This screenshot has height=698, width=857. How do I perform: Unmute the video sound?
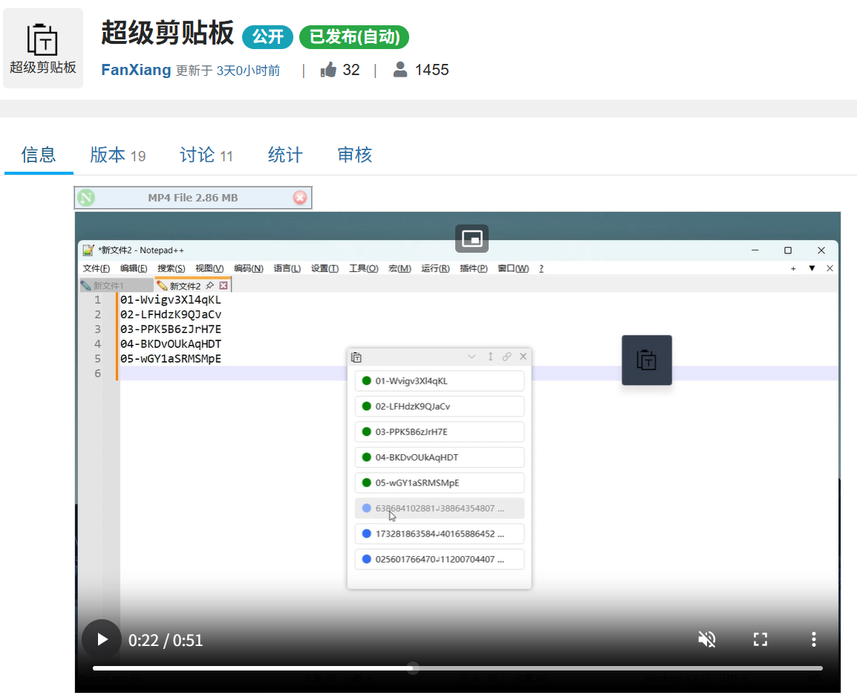click(707, 639)
